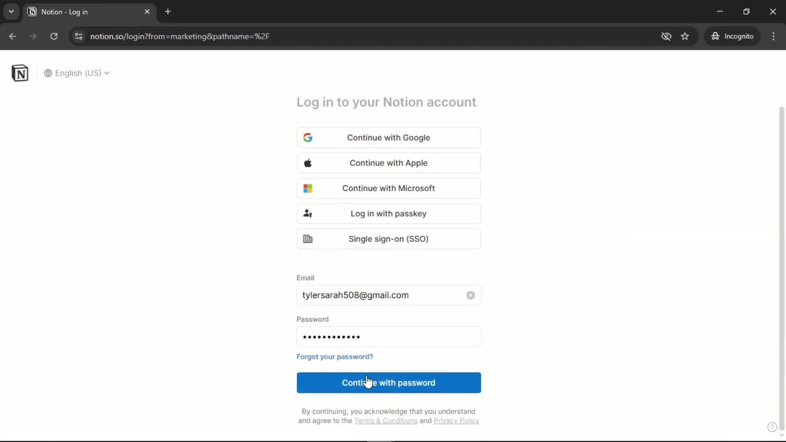Choose Log in with passkey
The width and height of the screenshot is (786, 442).
388,214
